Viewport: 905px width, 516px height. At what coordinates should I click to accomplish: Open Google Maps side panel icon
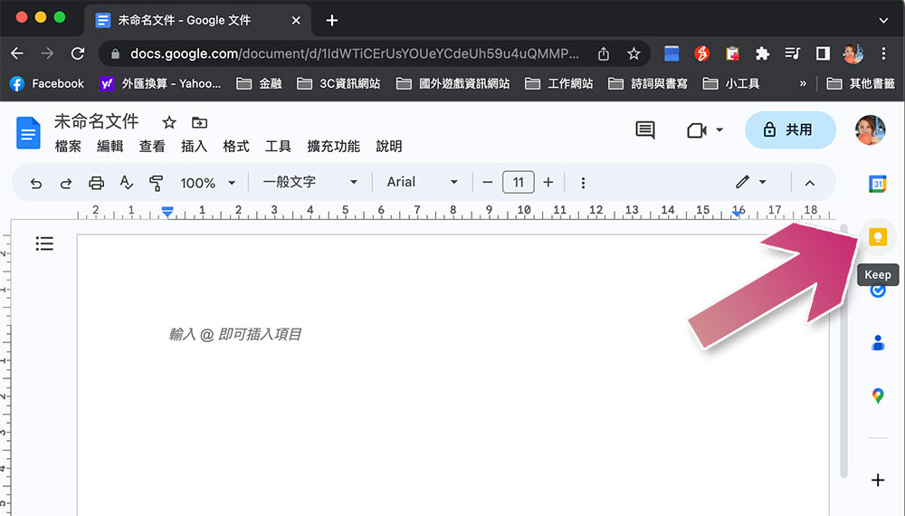(878, 396)
